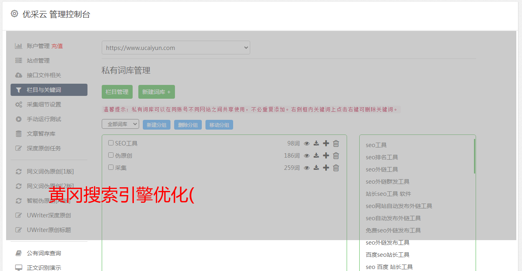Go to 站点管理 menu item
The image size is (522, 271).
pos(38,61)
